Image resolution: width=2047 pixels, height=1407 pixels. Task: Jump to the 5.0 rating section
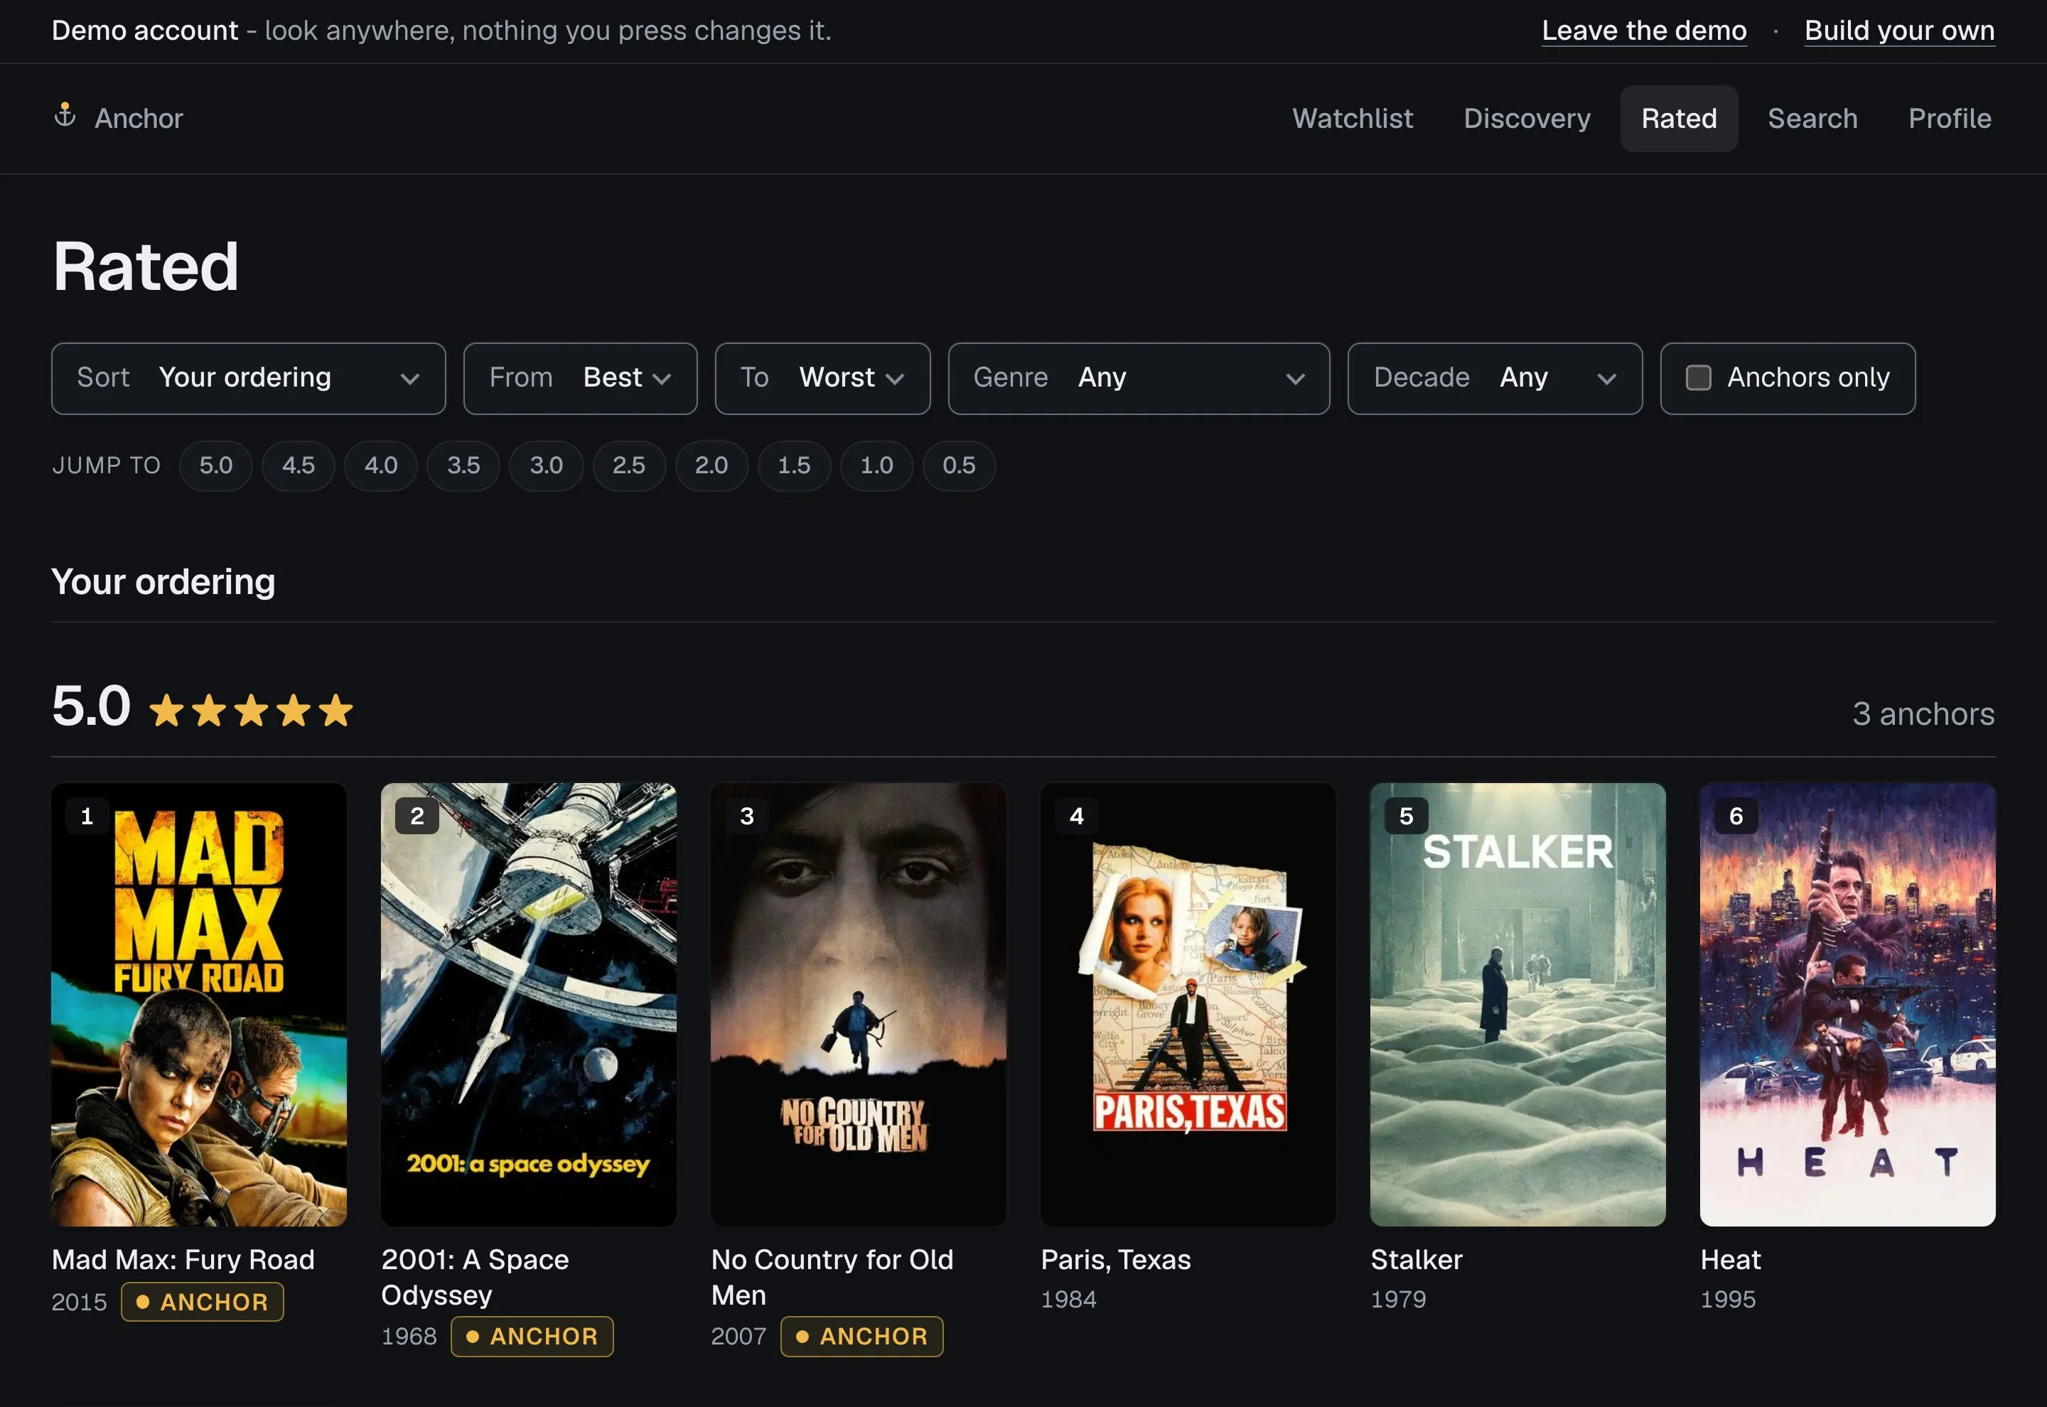point(215,465)
